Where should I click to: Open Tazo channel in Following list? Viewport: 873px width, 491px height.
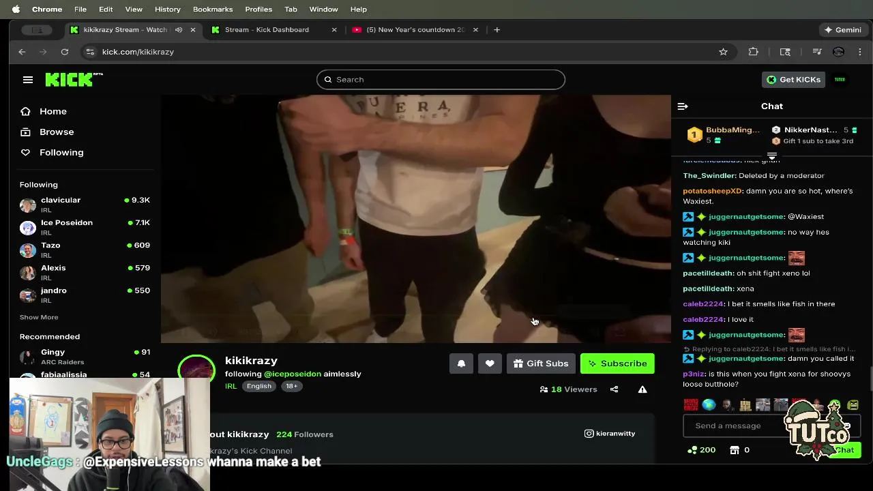tap(85, 250)
